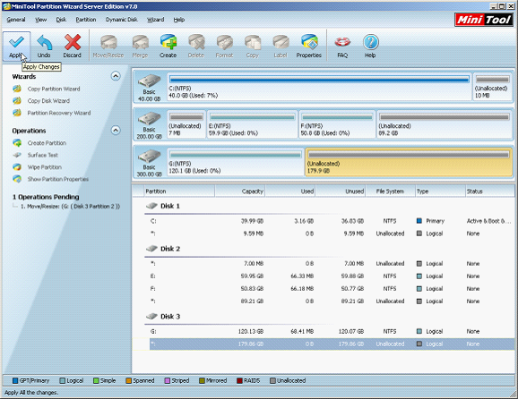The image size is (518, 399).
Task: Select E:(NTFS) 59.9 GB partition block
Action: tap(252, 124)
